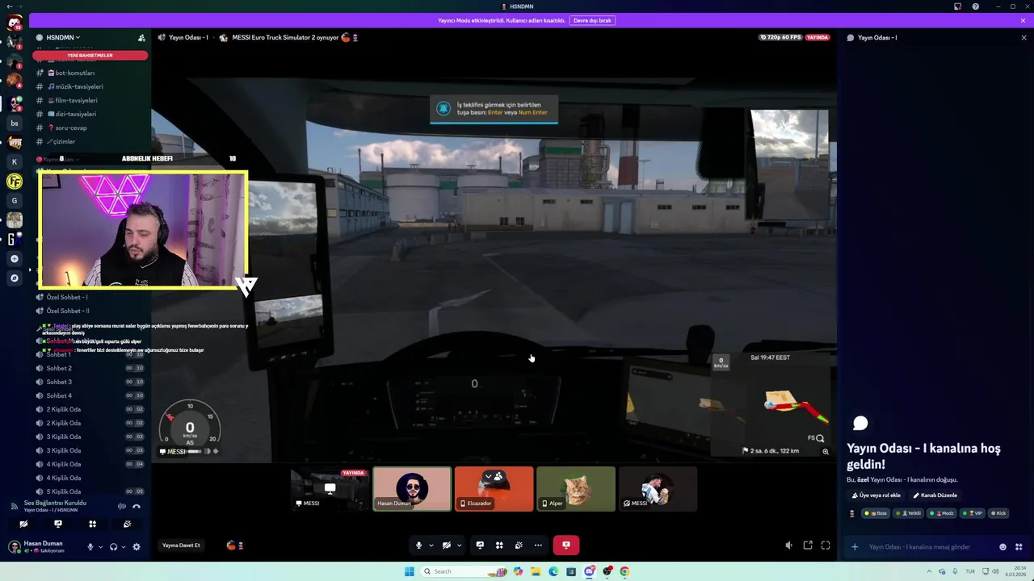Join the 5 Kişilik Oda voice channel
The image size is (1034, 581).
click(x=90, y=491)
